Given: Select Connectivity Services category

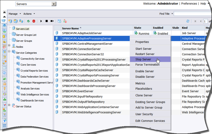Looking at the screenshot, I should click(32, 59).
